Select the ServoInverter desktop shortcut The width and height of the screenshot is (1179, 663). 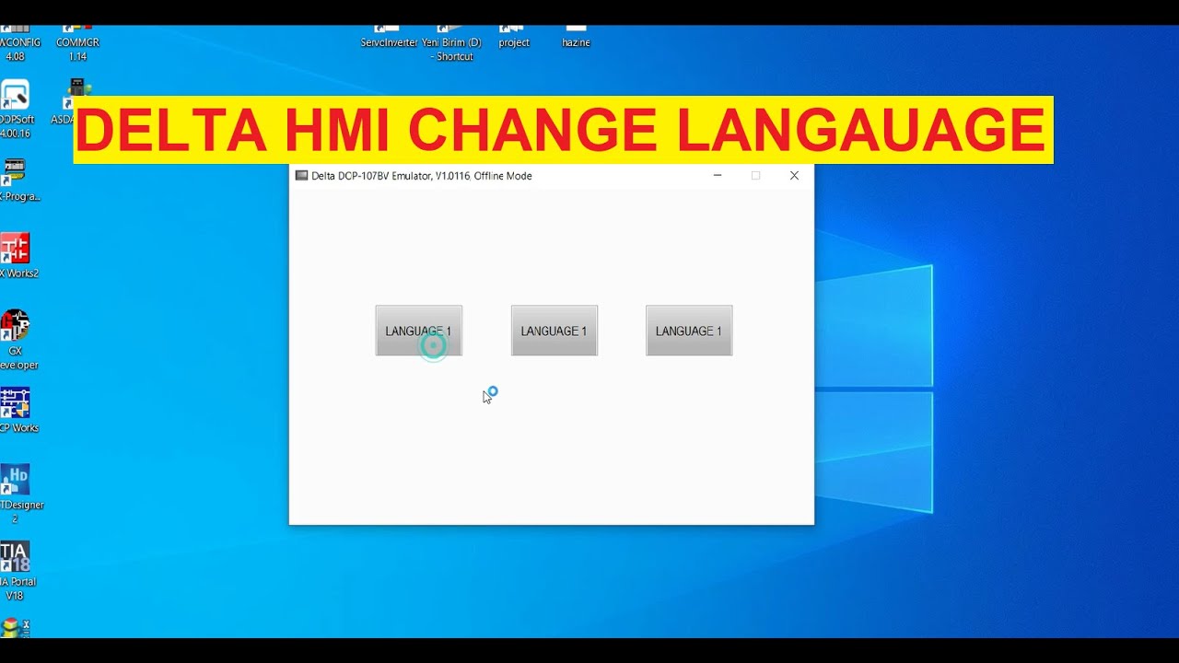[389, 39]
